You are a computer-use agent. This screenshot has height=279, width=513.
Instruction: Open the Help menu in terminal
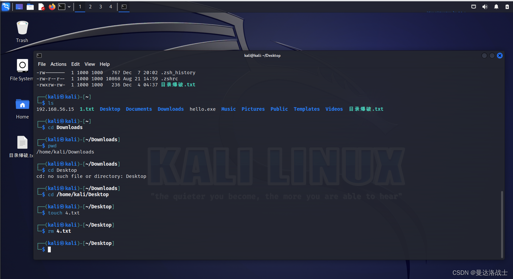[104, 64]
